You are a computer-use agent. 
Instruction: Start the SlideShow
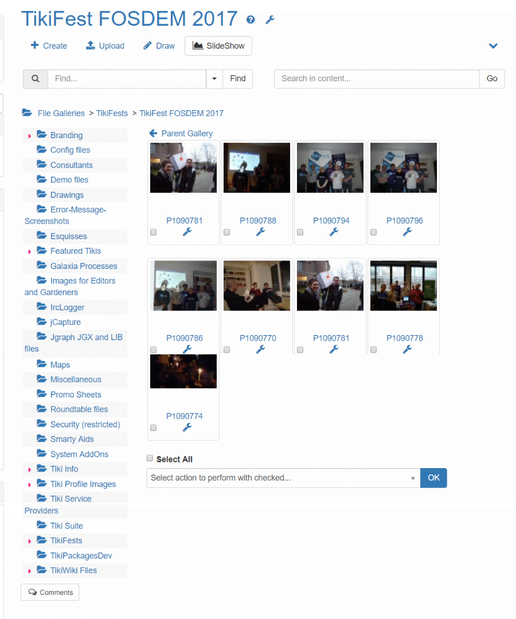218,46
